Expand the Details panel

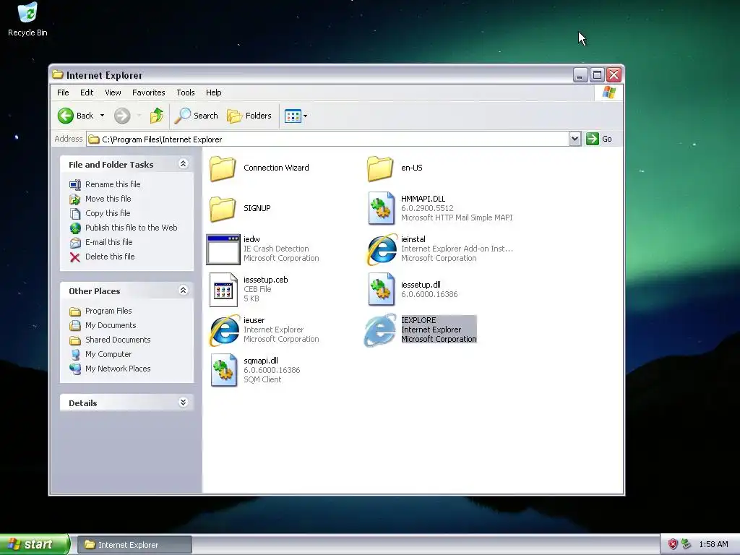tap(183, 402)
